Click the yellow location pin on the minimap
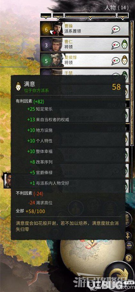Viewport: 135px width, 292px height. click(92, 242)
